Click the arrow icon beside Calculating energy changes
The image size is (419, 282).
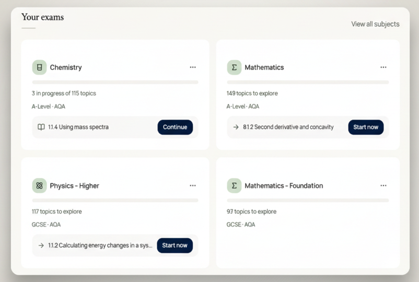click(x=41, y=245)
